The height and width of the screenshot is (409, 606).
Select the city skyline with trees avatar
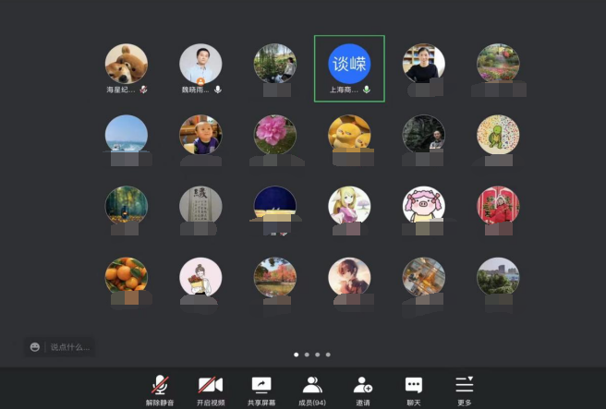tap(498, 276)
